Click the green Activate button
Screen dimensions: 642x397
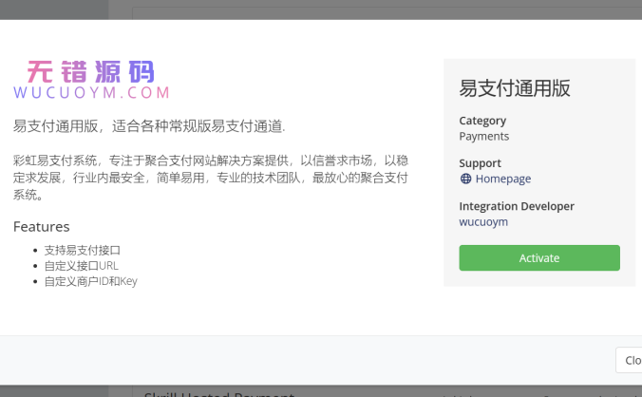tap(539, 257)
